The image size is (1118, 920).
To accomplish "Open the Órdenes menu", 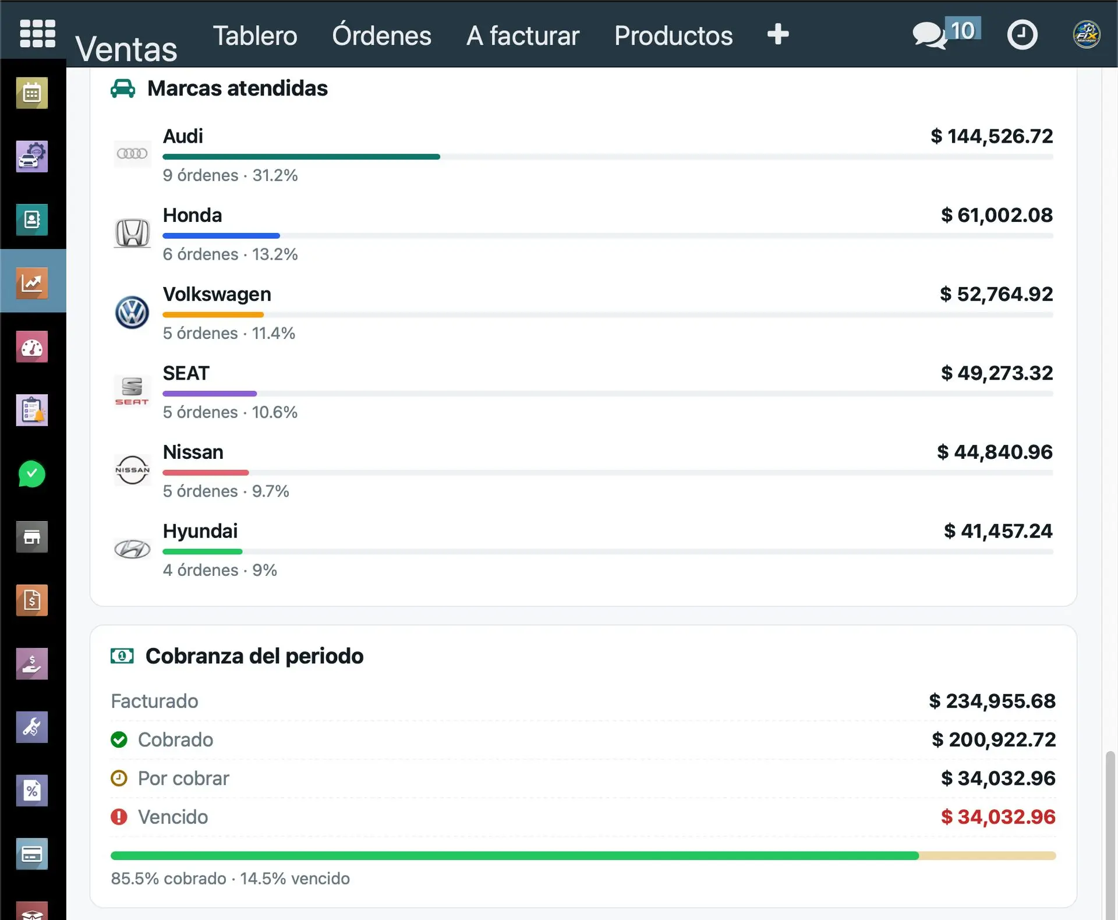I will pyautogui.click(x=382, y=36).
